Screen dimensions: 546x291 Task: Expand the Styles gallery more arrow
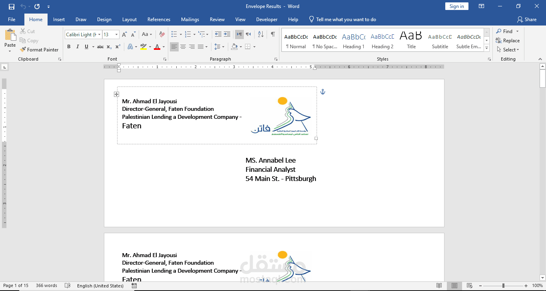pos(487,48)
